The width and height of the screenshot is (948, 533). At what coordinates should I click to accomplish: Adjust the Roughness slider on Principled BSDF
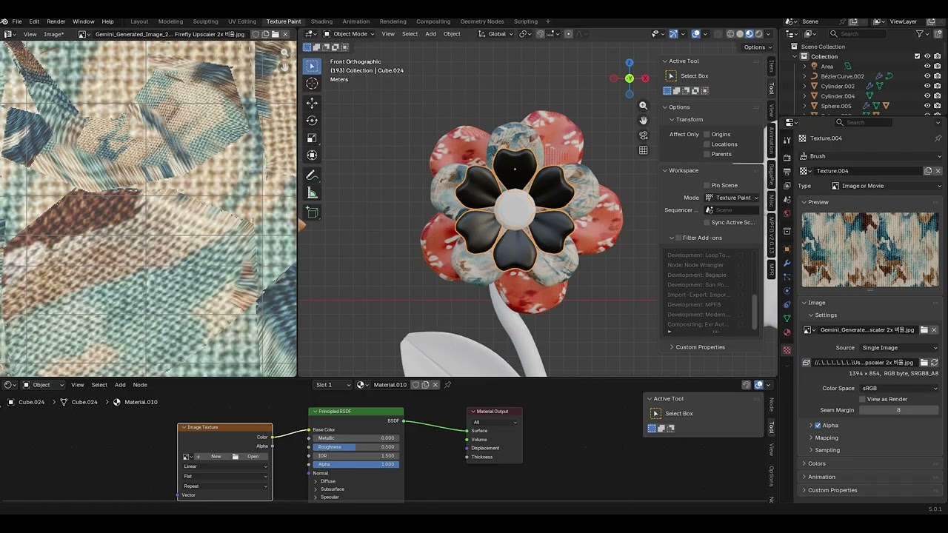(x=356, y=447)
